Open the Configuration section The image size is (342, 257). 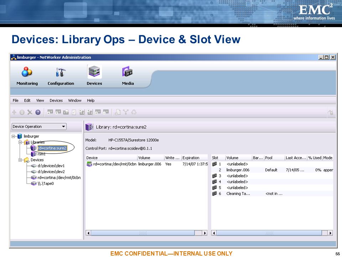61,76
